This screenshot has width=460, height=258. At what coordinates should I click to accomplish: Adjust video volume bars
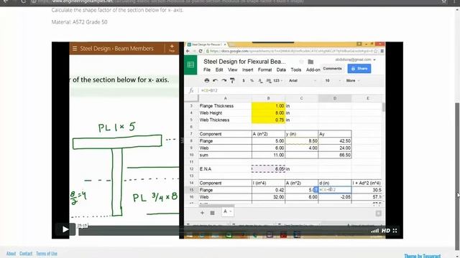pos(374,231)
